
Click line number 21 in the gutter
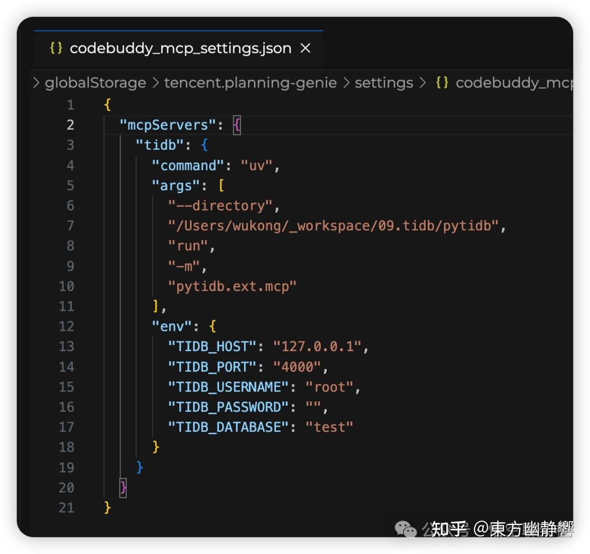click(x=67, y=508)
